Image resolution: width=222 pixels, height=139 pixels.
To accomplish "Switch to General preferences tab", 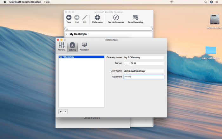I will point(62,46).
